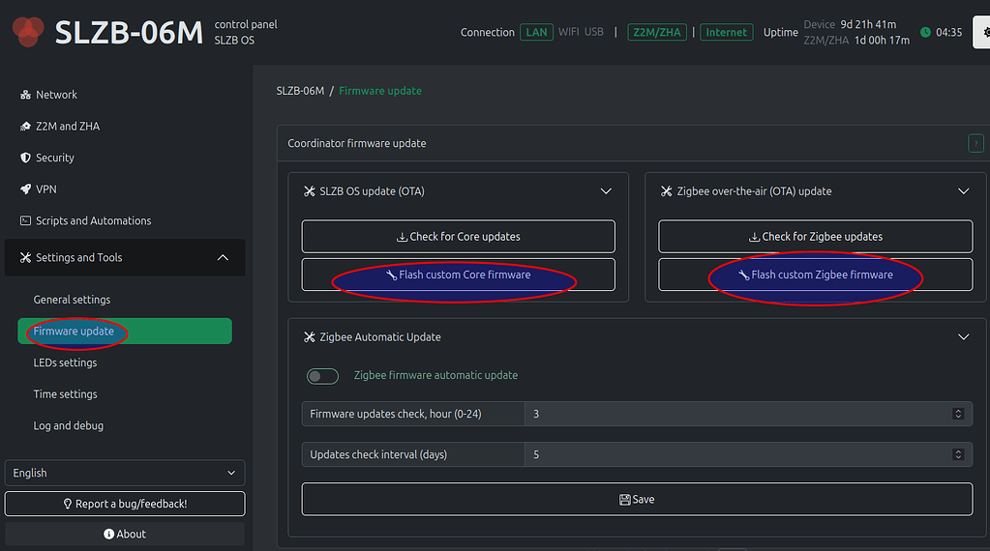Select General settings submenu item
Screen dimensions: 990x551
72,300
